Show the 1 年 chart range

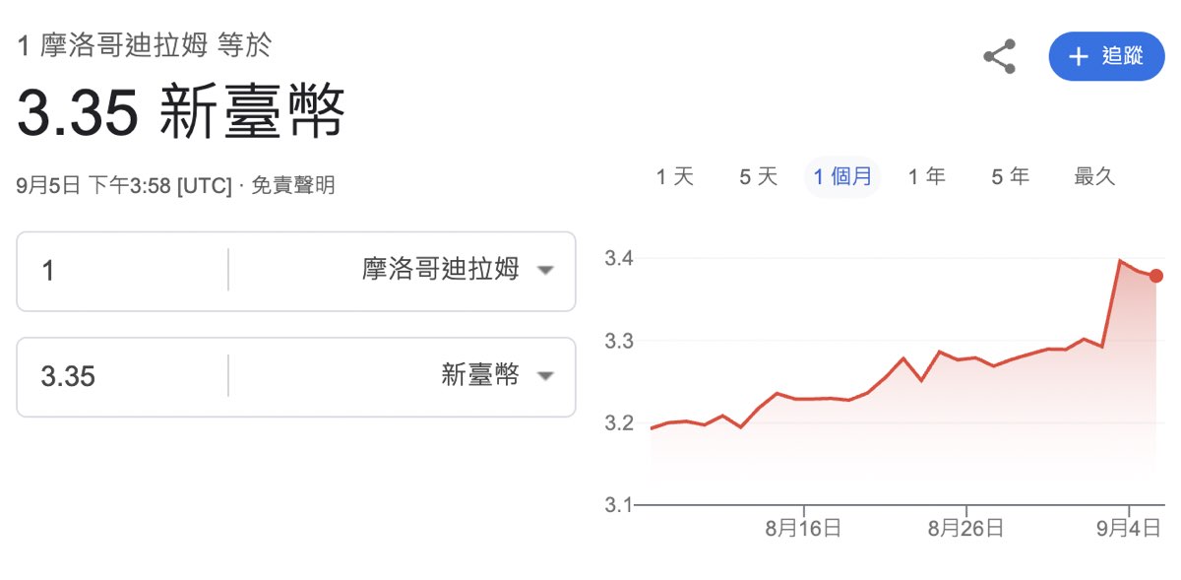click(x=926, y=177)
